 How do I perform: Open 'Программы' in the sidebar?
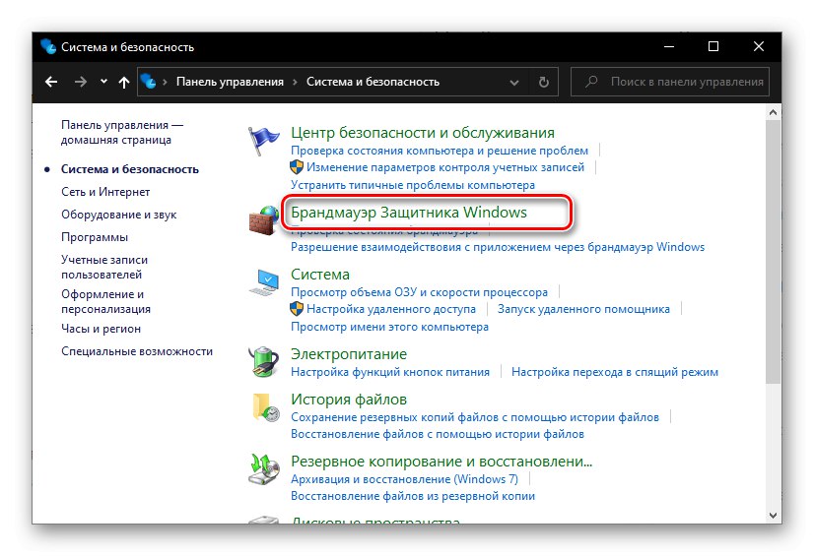(x=95, y=237)
